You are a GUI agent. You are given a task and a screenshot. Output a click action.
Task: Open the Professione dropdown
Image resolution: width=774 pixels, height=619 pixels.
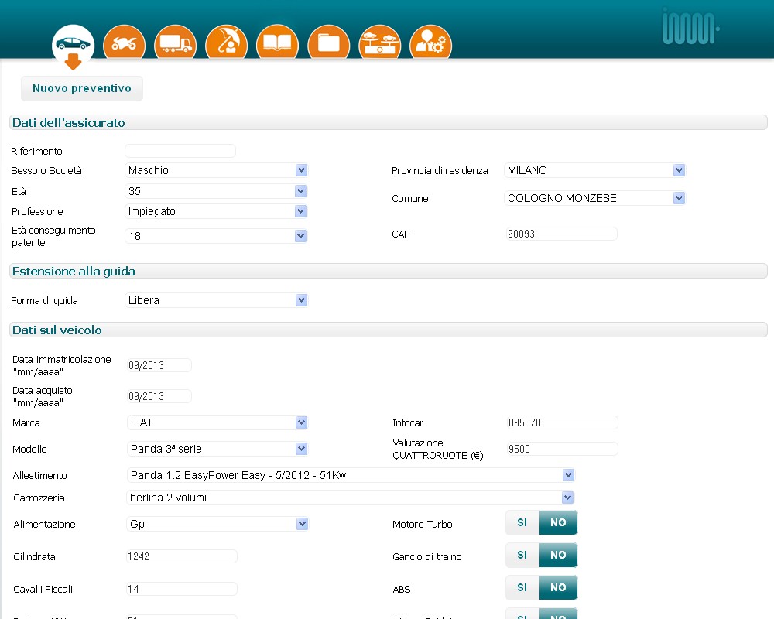click(x=216, y=211)
